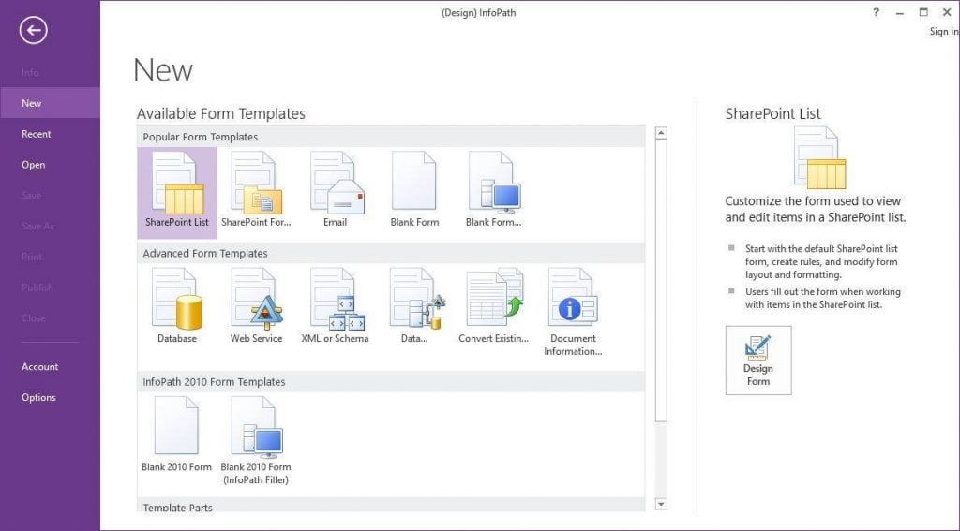
Task: Select the Email form template
Action: pyautogui.click(x=336, y=190)
